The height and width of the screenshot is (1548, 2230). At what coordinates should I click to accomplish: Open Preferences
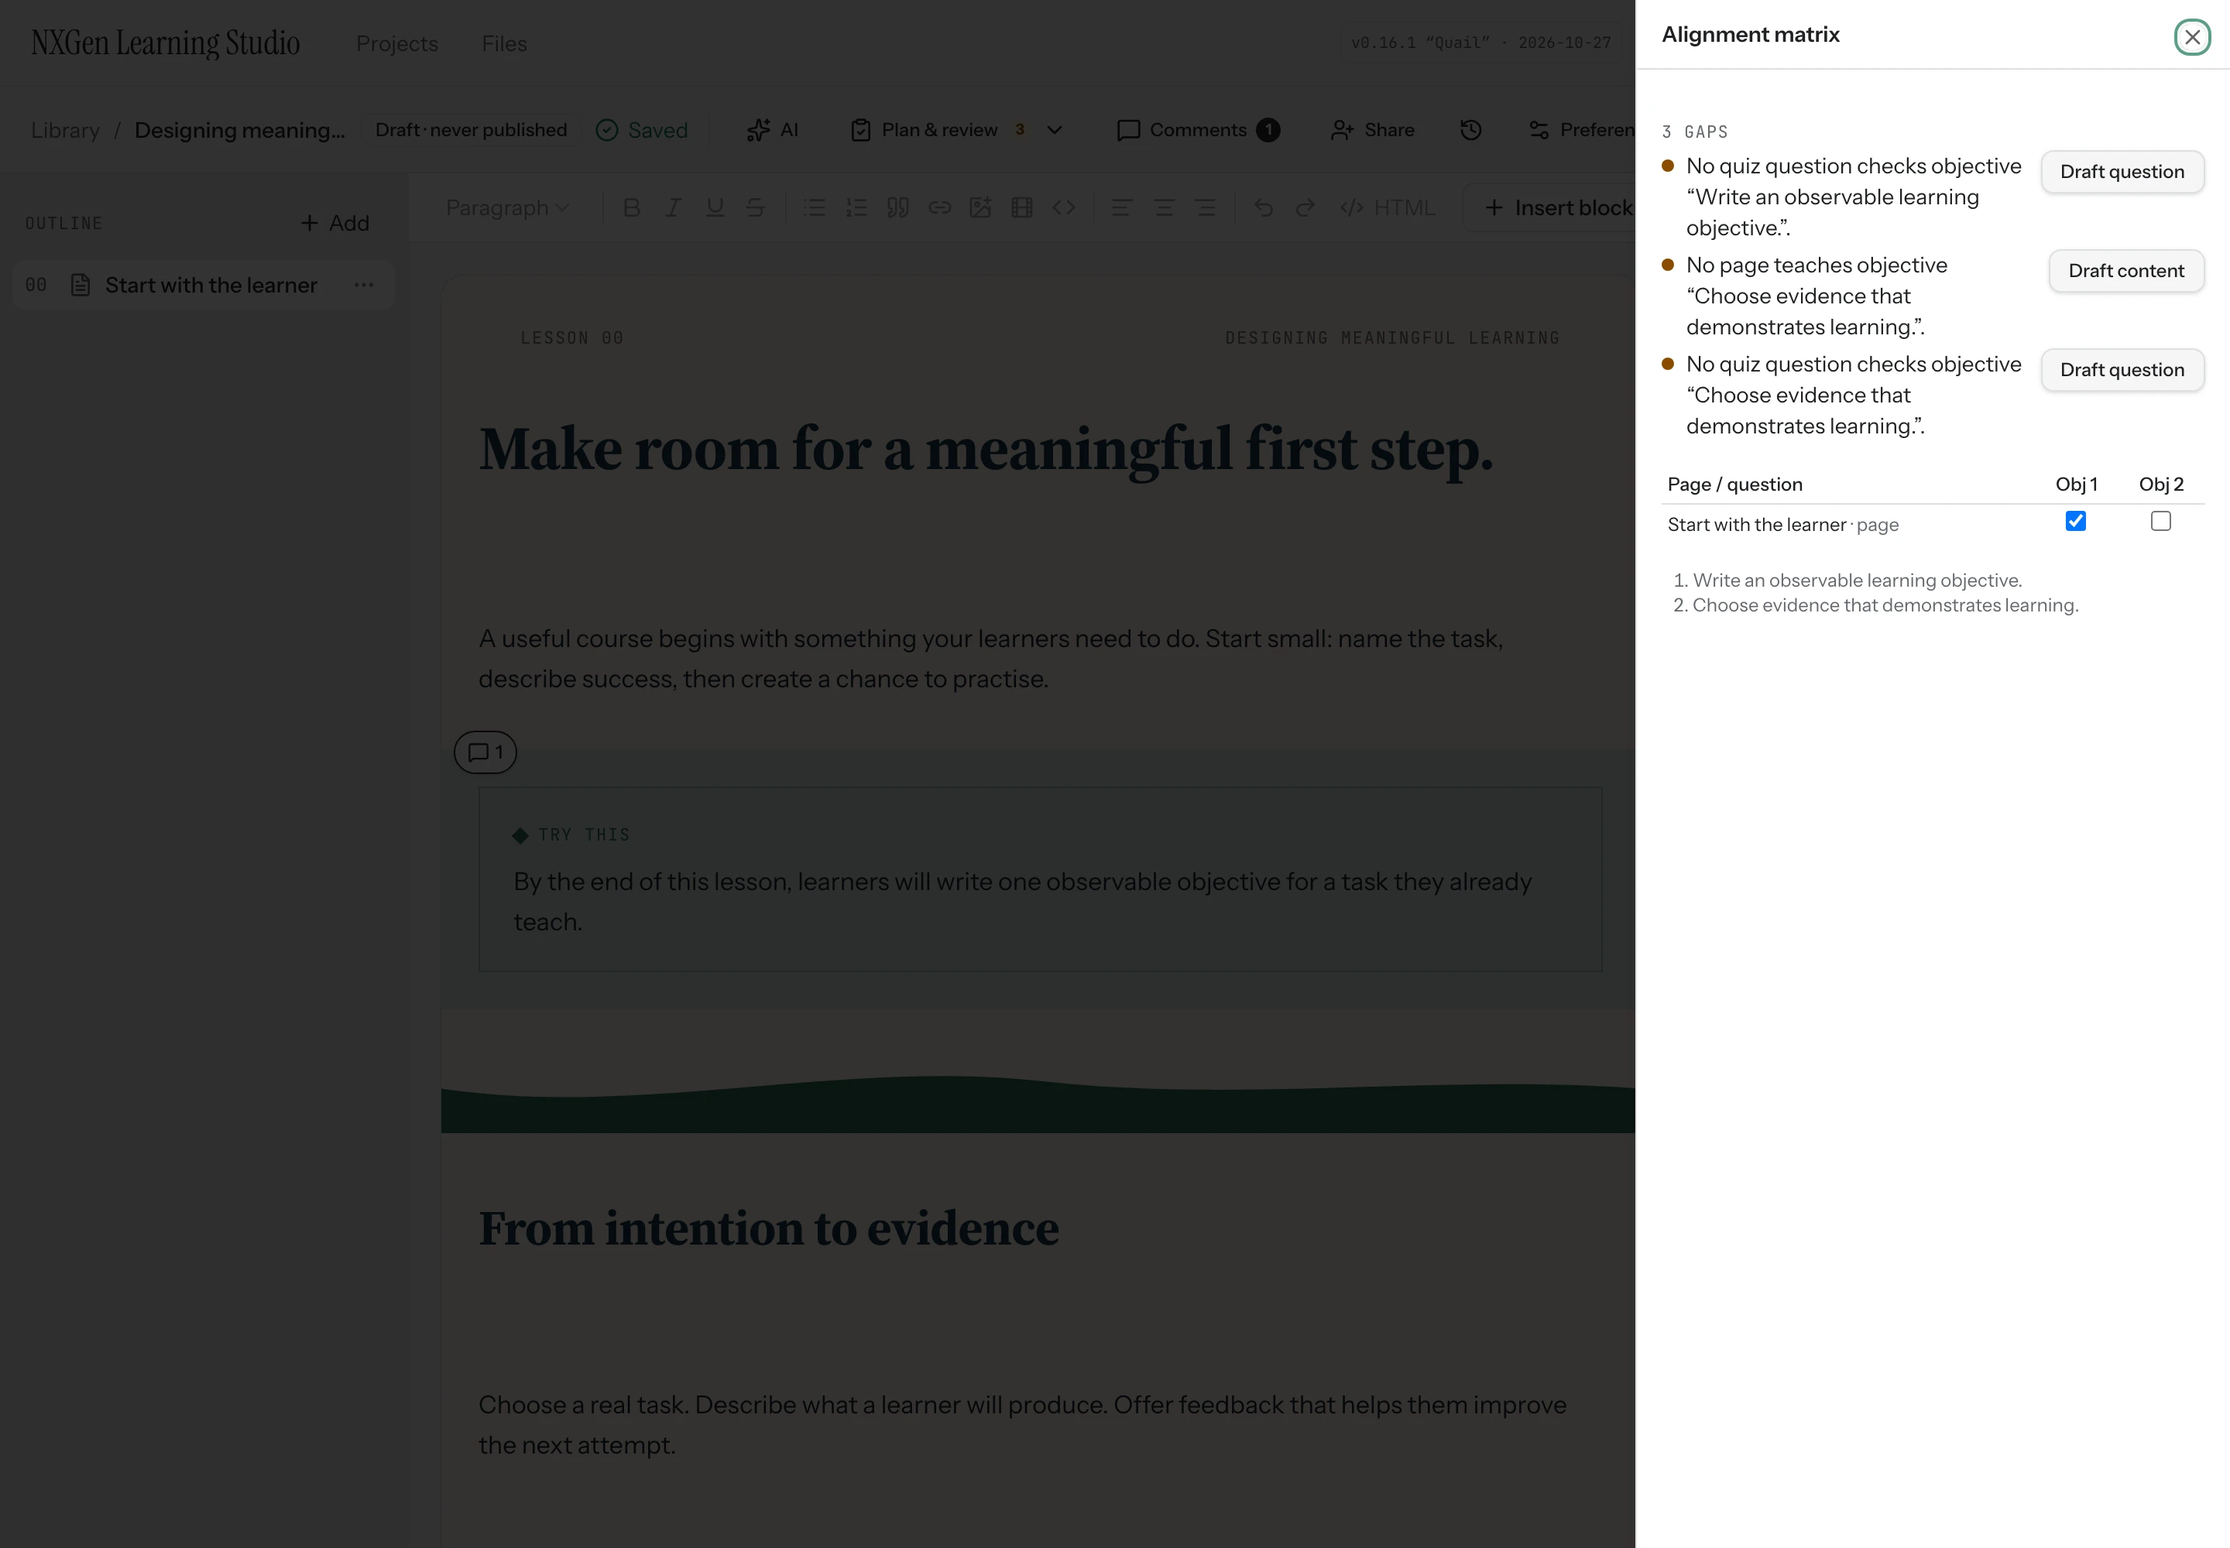1581,130
